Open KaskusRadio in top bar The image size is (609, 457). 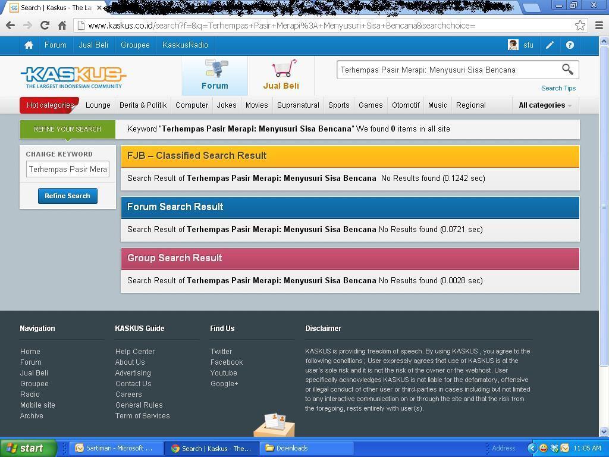click(185, 45)
